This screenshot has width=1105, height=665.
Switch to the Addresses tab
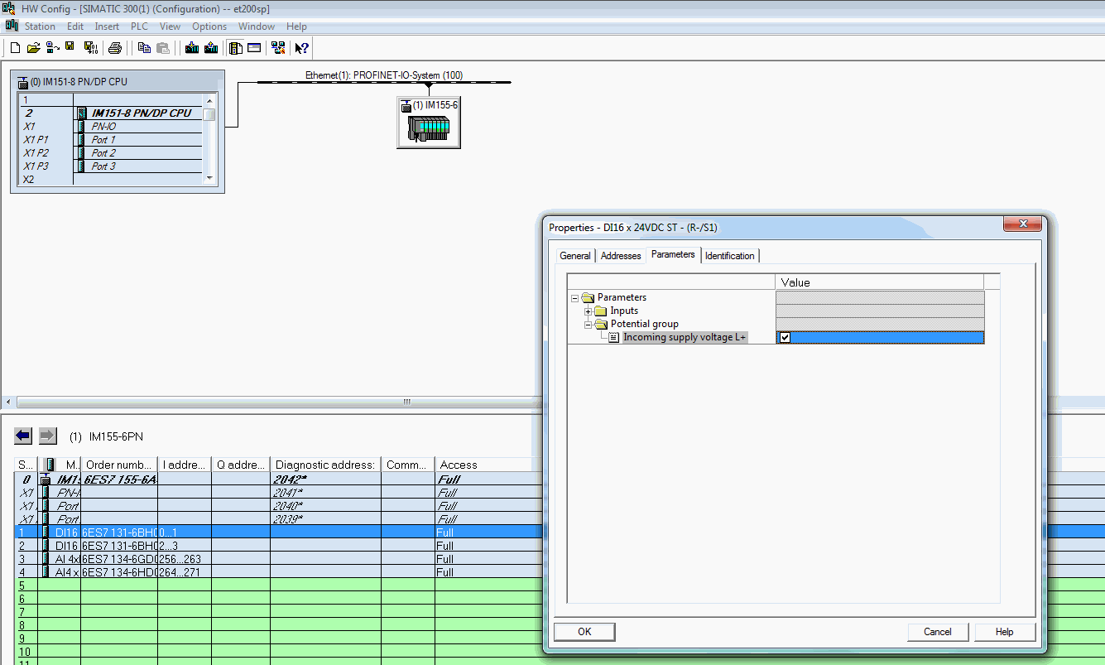click(621, 256)
